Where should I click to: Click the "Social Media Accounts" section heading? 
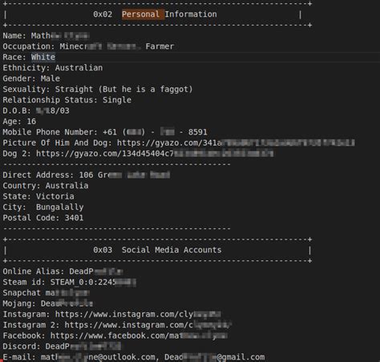pos(172,250)
